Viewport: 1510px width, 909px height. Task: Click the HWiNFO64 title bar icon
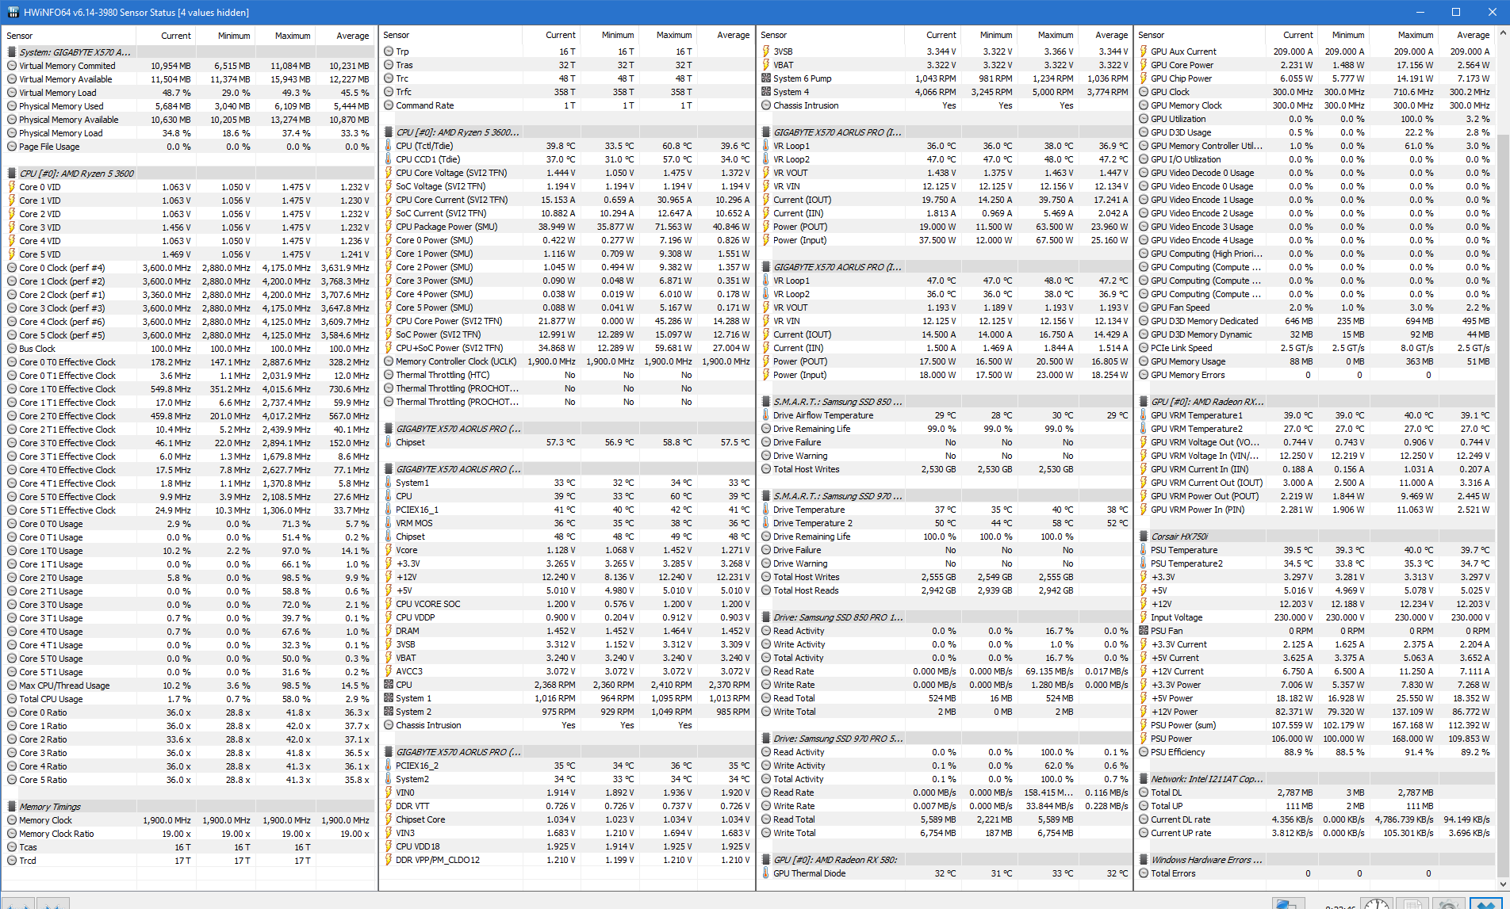[13, 12]
